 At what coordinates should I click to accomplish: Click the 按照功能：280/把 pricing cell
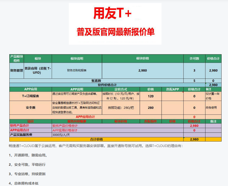pyautogui.click(x=121, y=108)
